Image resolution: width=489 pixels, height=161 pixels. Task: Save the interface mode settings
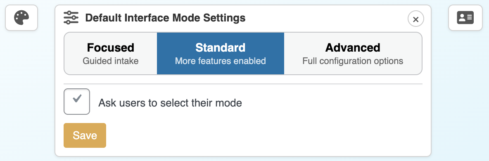[85, 135]
